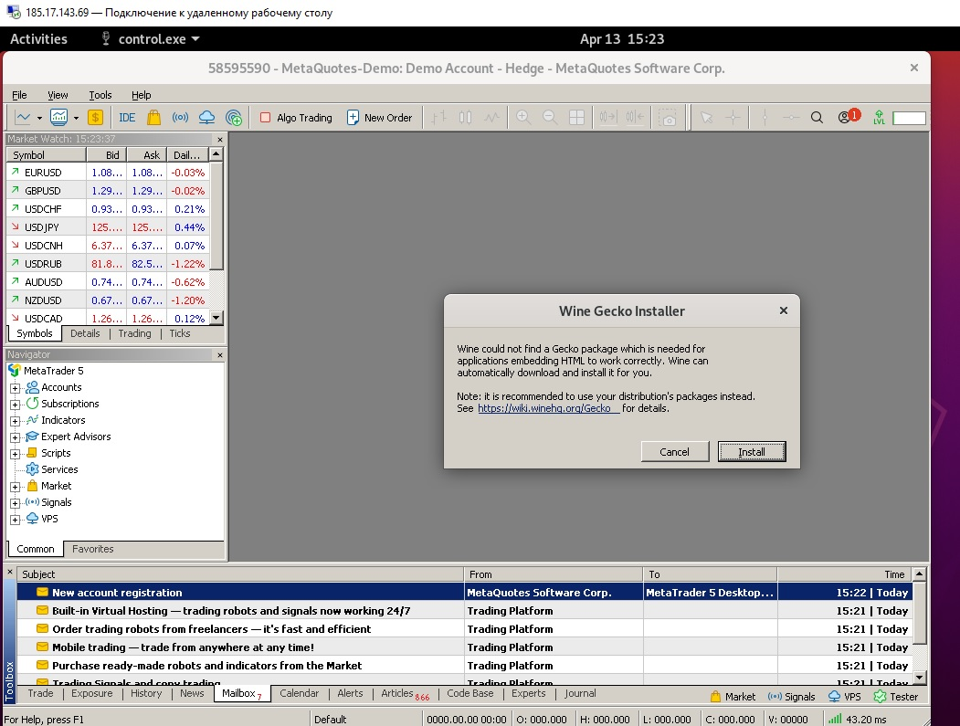The height and width of the screenshot is (726, 960).
Task: Click the tile windows grid icon
Action: point(576,117)
